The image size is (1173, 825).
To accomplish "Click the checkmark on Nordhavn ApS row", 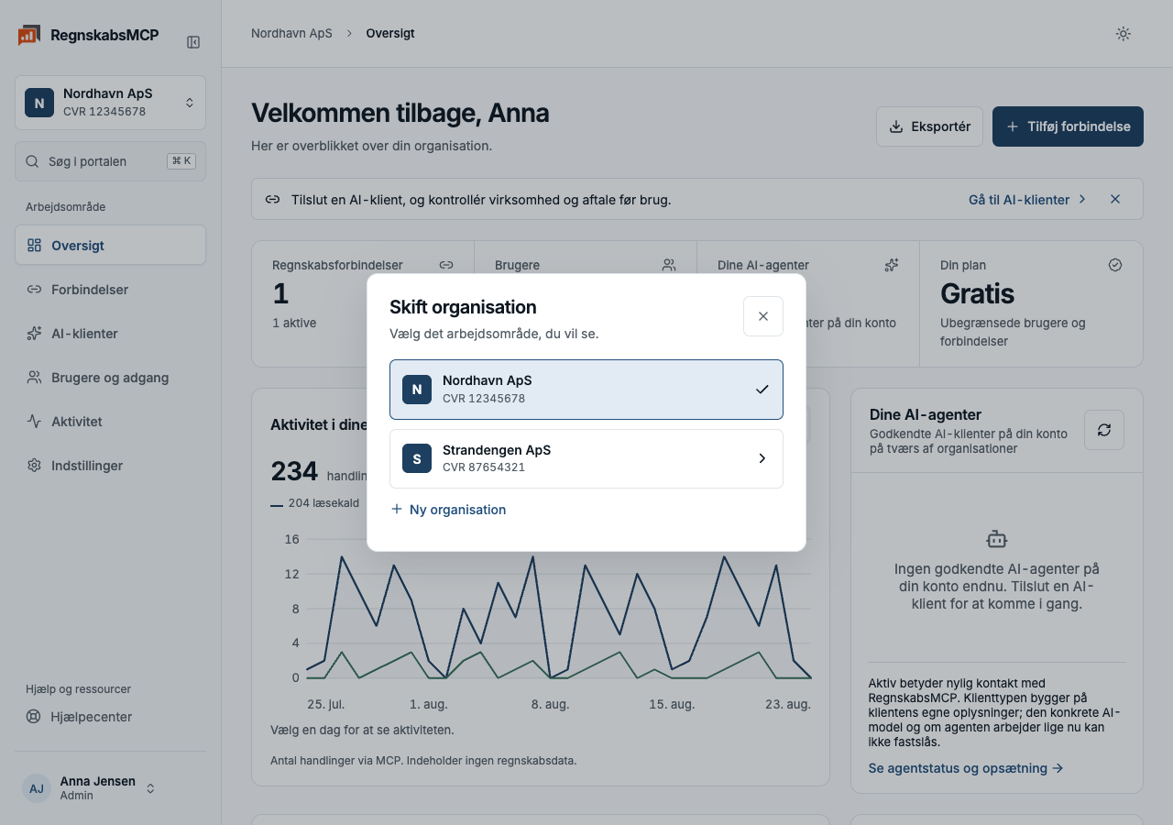I will click(762, 390).
